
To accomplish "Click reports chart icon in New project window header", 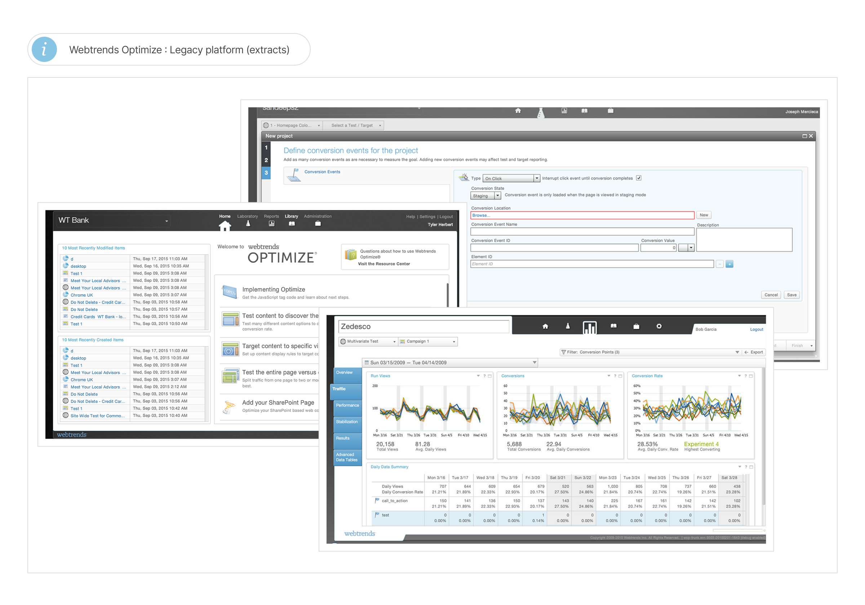I will tap(564, 111).
